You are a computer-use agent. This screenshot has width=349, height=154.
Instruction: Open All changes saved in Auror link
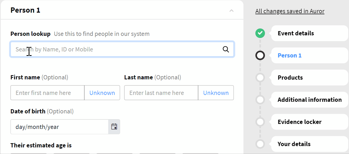(x=290, y=11)
